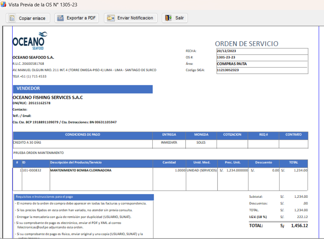Select the FECHA value 20/12/2023

click(x=226, y=51)
